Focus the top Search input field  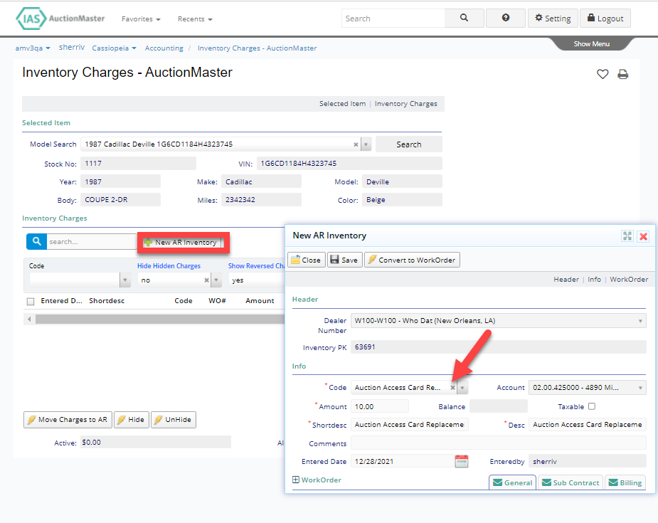393,19
